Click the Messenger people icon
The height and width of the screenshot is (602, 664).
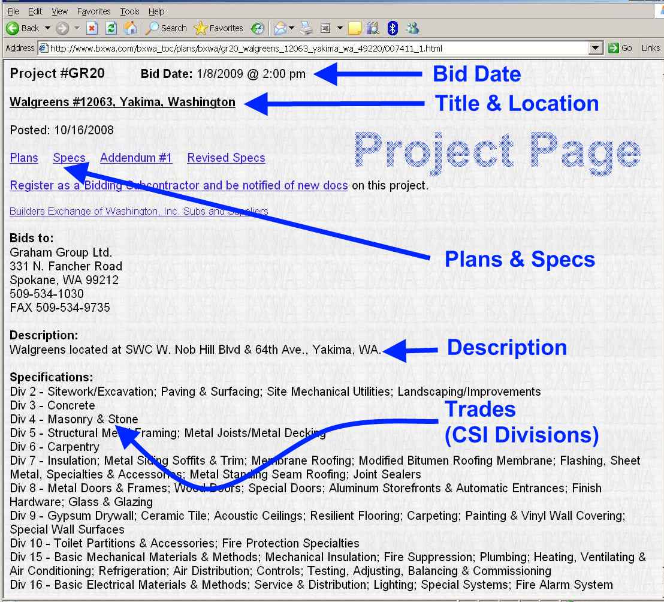coord(412,28)
